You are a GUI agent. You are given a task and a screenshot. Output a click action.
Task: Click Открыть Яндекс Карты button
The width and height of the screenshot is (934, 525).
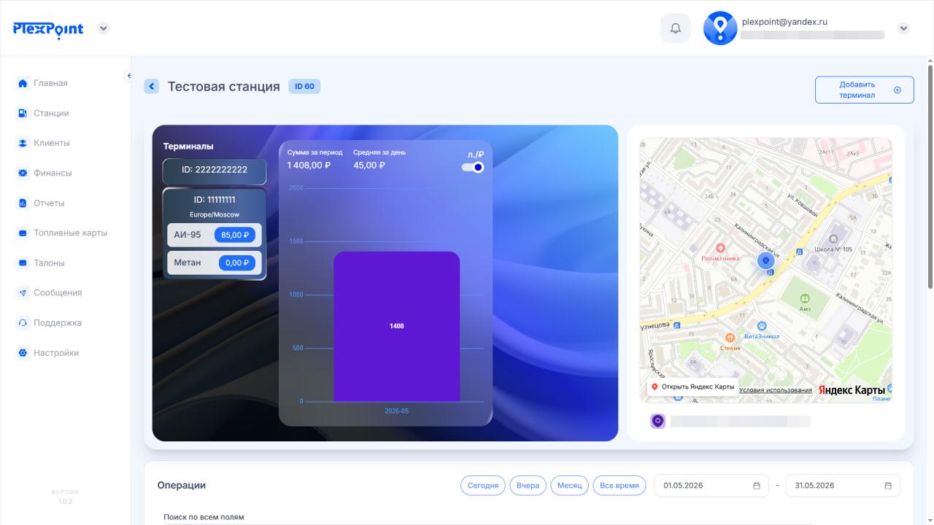[692, 386]
